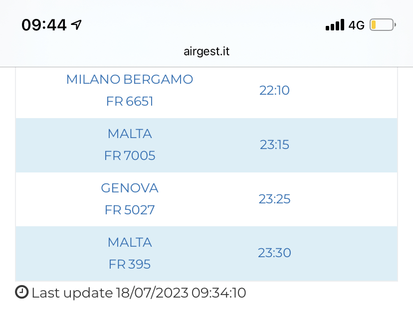
Task: Tap the 09:44 status bar time
Action: 44,25
